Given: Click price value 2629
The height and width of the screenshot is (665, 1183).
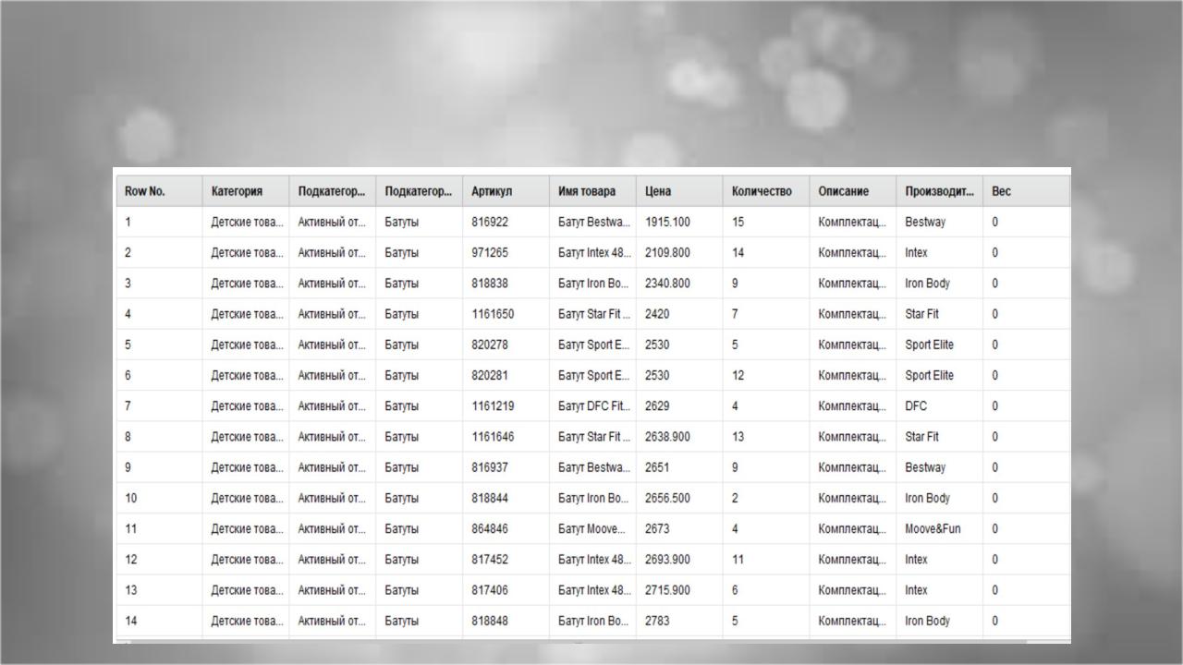Looking at the screenshot, I should coord(657,406).
